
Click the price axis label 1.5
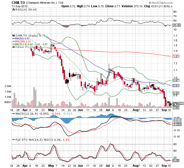[x=175, y=45]
